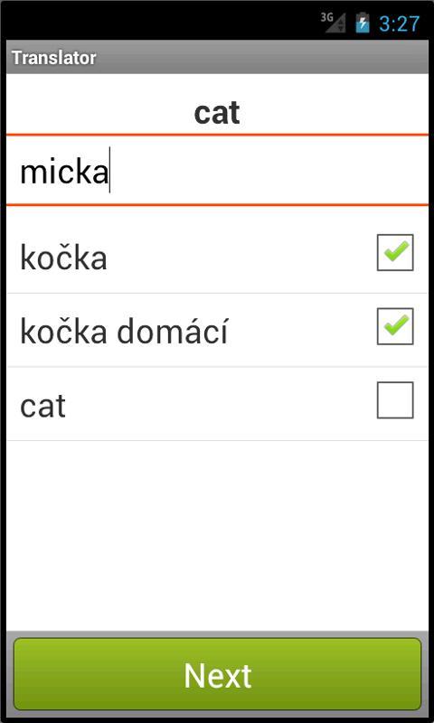Image resolution: width=434 pixels, height=723 pixels.
Task: Tap the 3:27 clock in status bar
Action: point(400,23)
